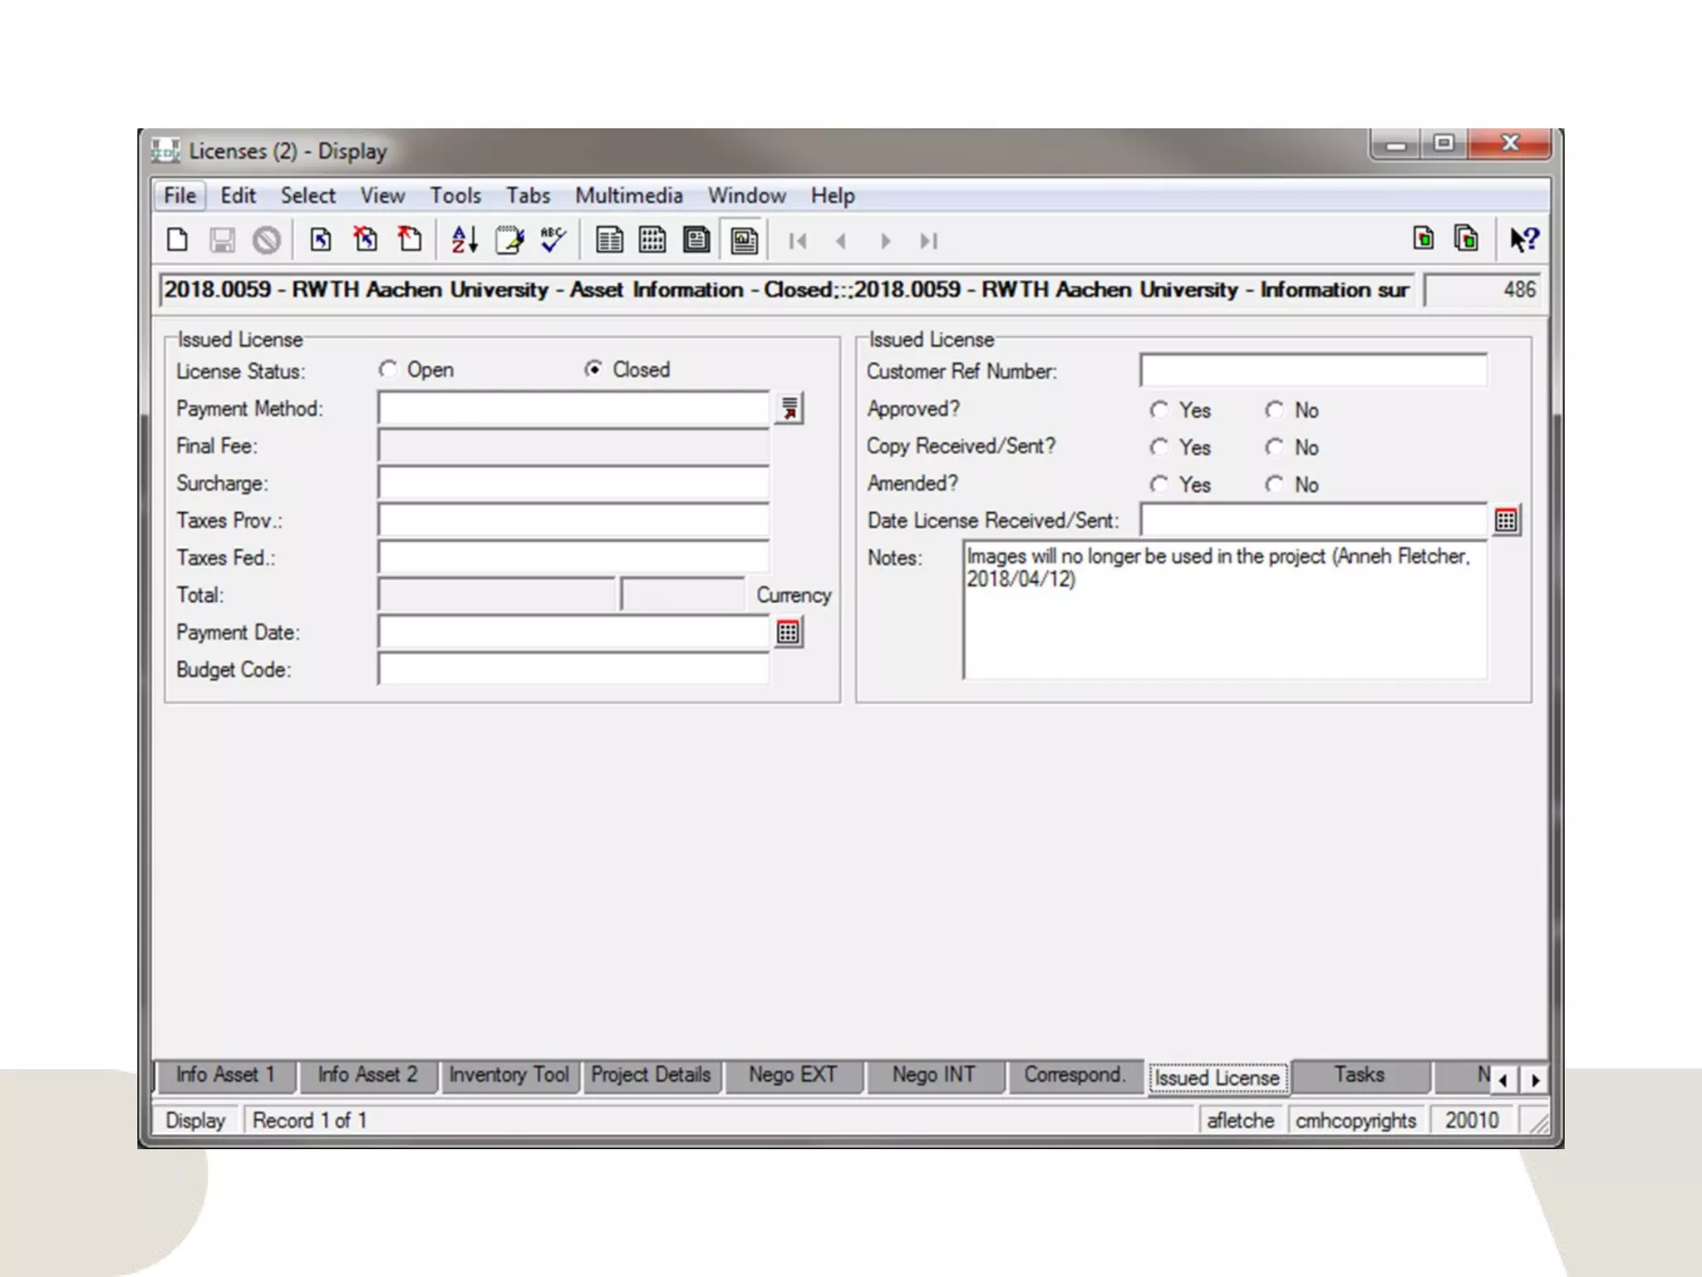Select No for Amended?
This screenshot has height=1277, width=1702.
coord(1274,485)
